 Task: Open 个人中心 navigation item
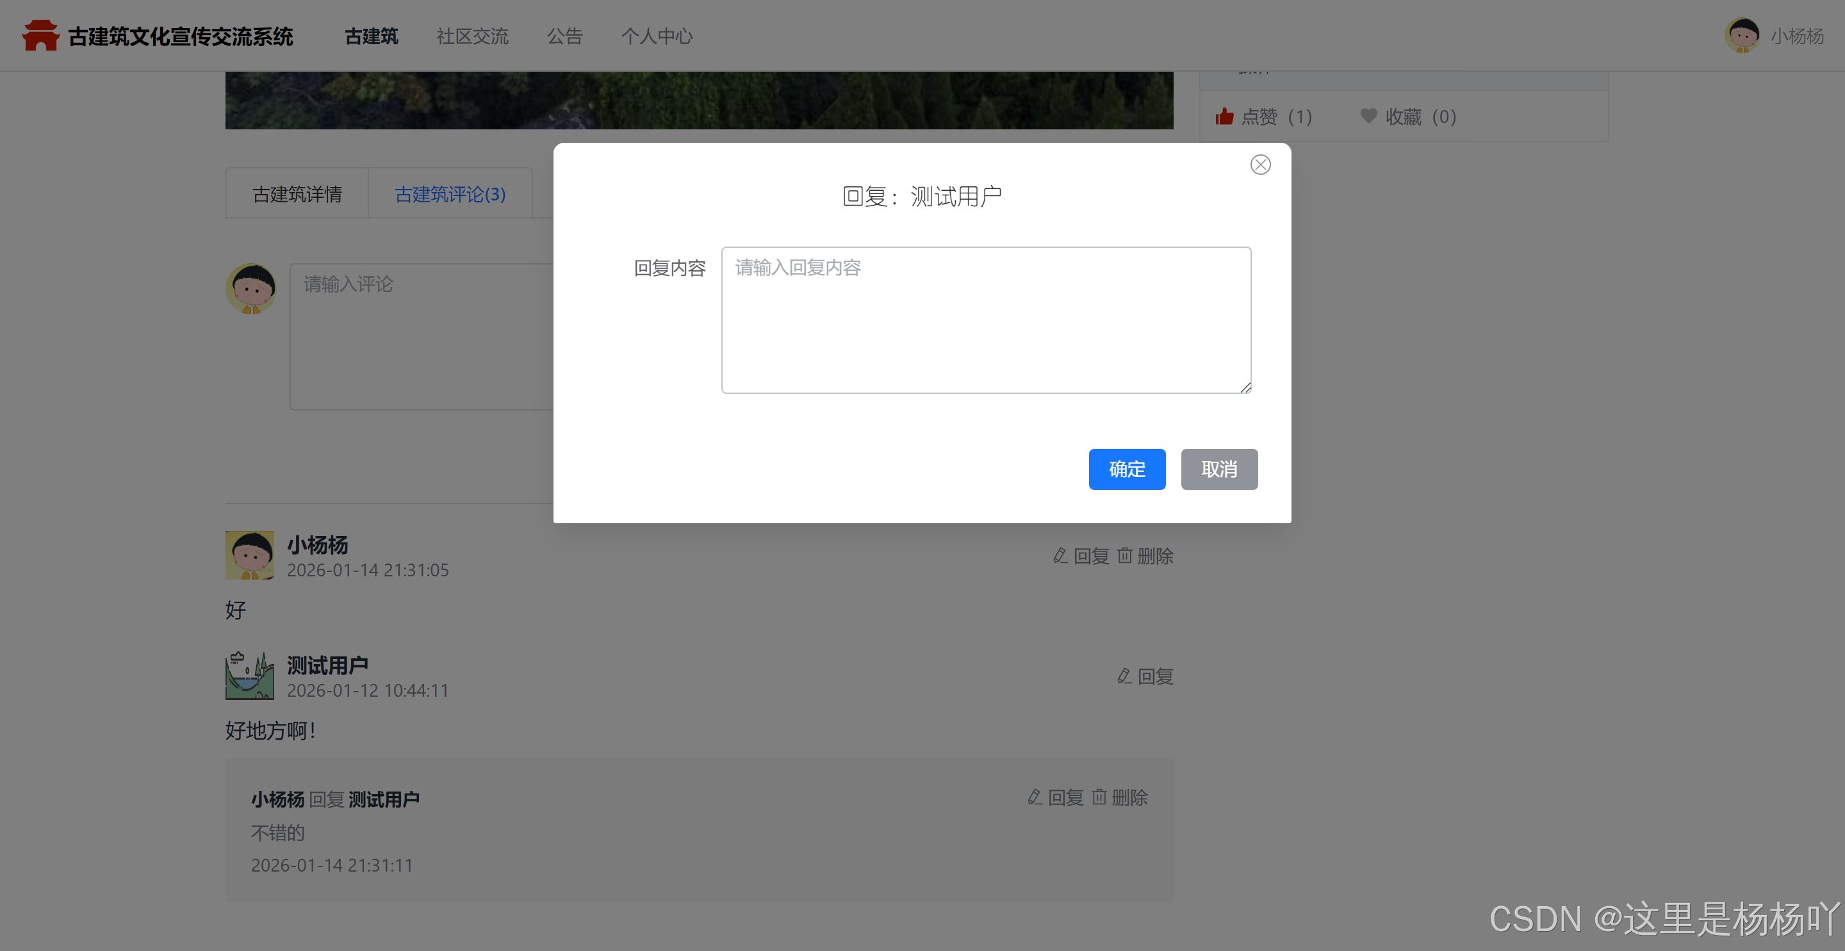pos(656,36)
